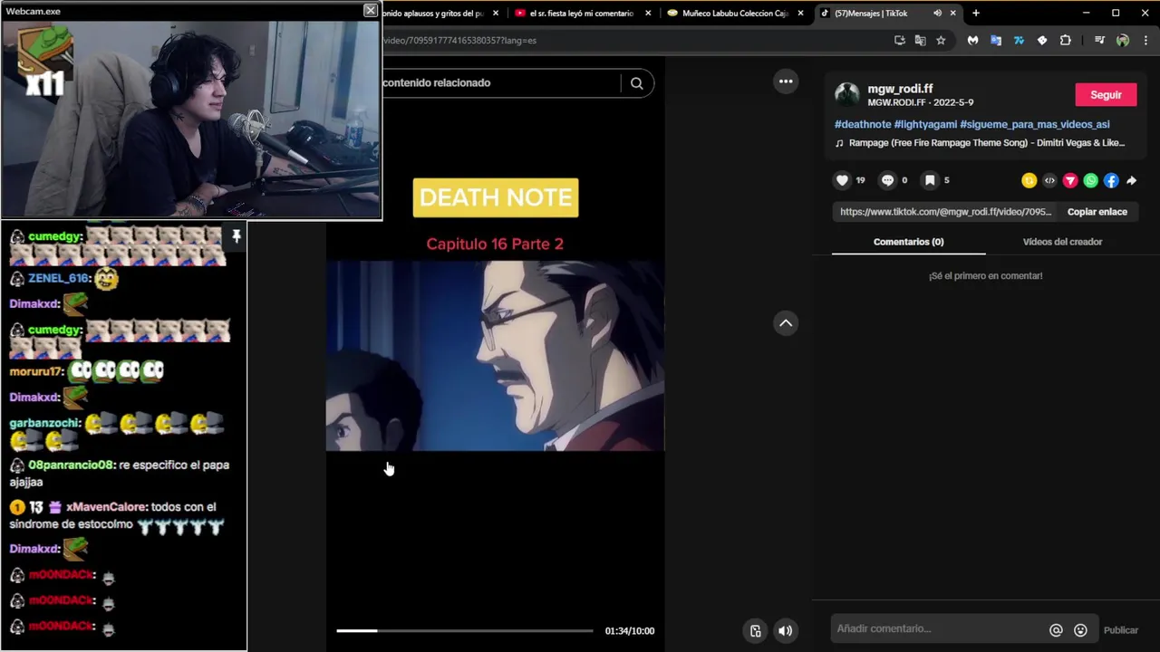
Task: Toggle the pin icon in chat overlay
Action: (236, 236)
